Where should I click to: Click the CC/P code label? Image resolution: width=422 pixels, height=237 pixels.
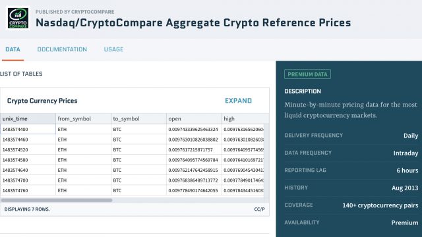[259, 209]
